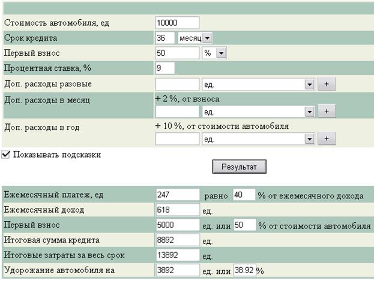The height and width of the screenshot is (281, 374).
Task: Click the Процентная ставка input field
Action: point(165,68)
